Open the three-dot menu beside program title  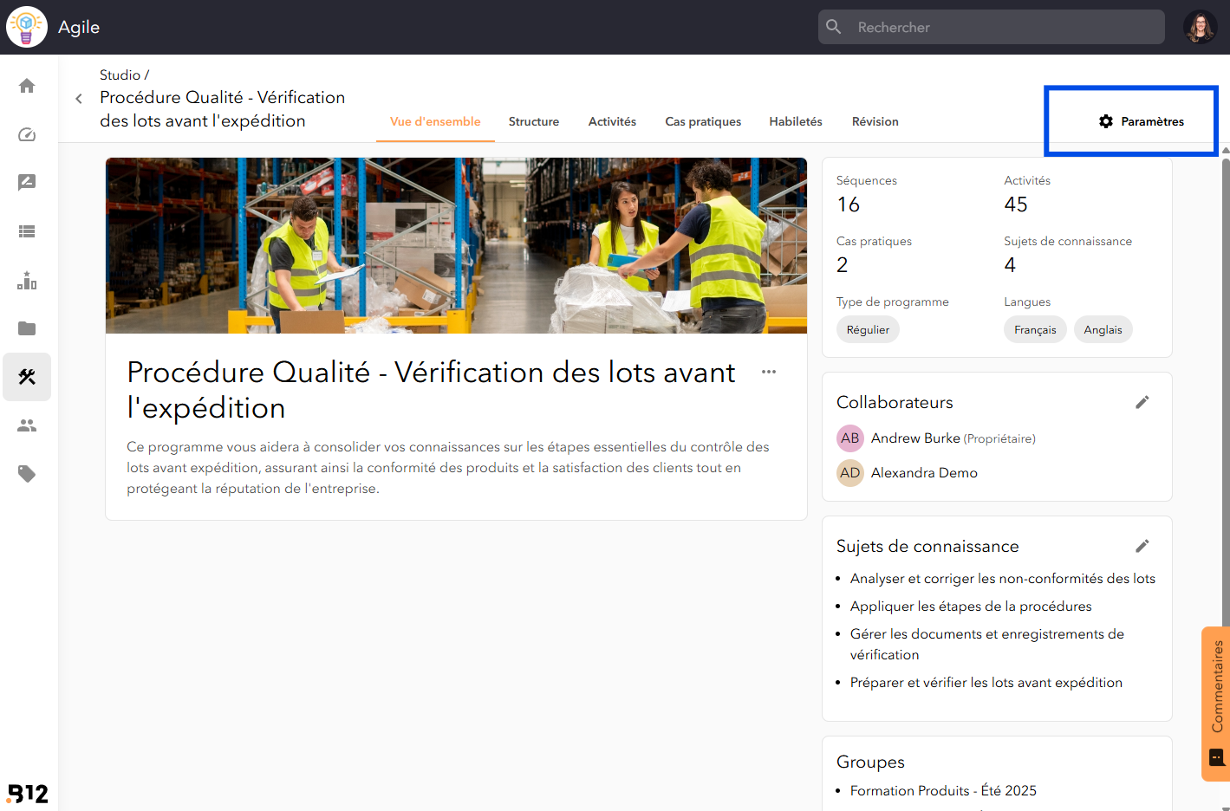coord(769,372)
